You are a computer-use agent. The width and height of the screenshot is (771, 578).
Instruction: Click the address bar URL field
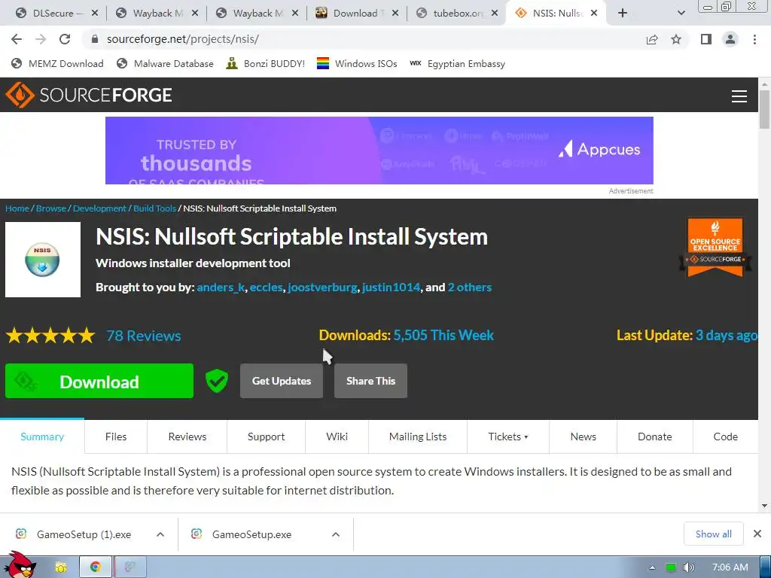click(x=364, y=39)
